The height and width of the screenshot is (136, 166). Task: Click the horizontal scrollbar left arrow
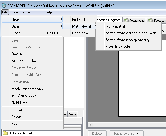click(x=90, y=125)
